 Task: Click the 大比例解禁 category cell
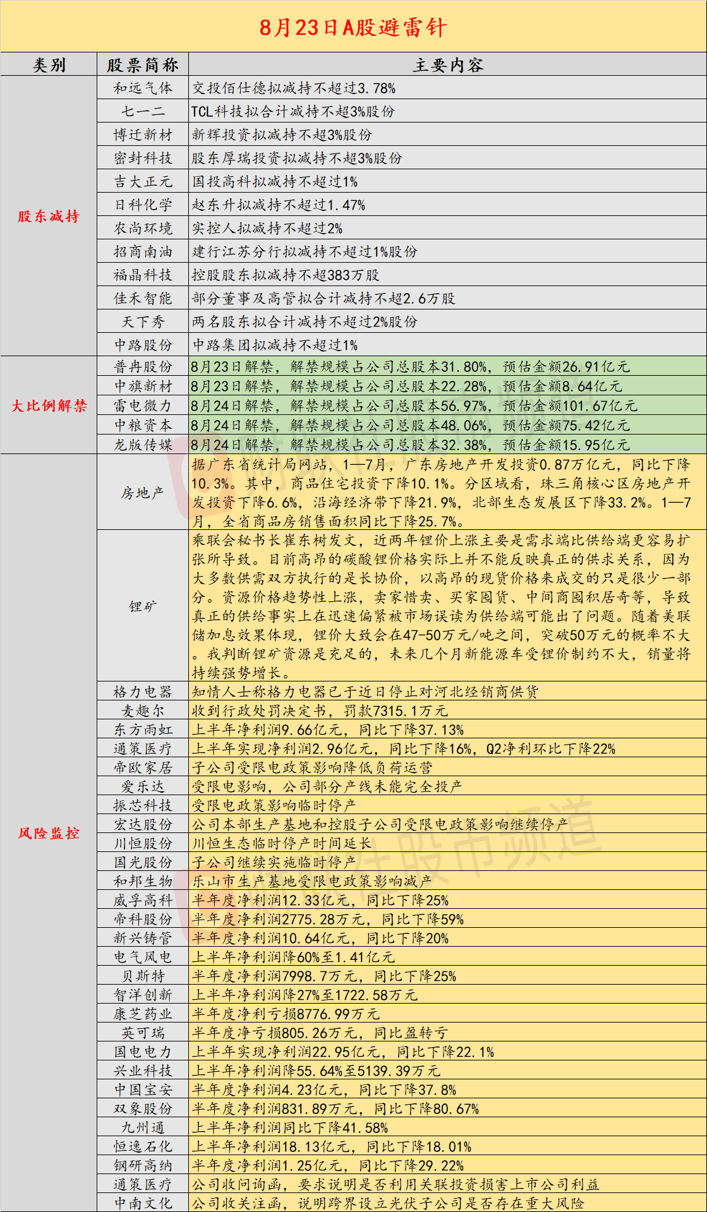click(x=49, y=405)
